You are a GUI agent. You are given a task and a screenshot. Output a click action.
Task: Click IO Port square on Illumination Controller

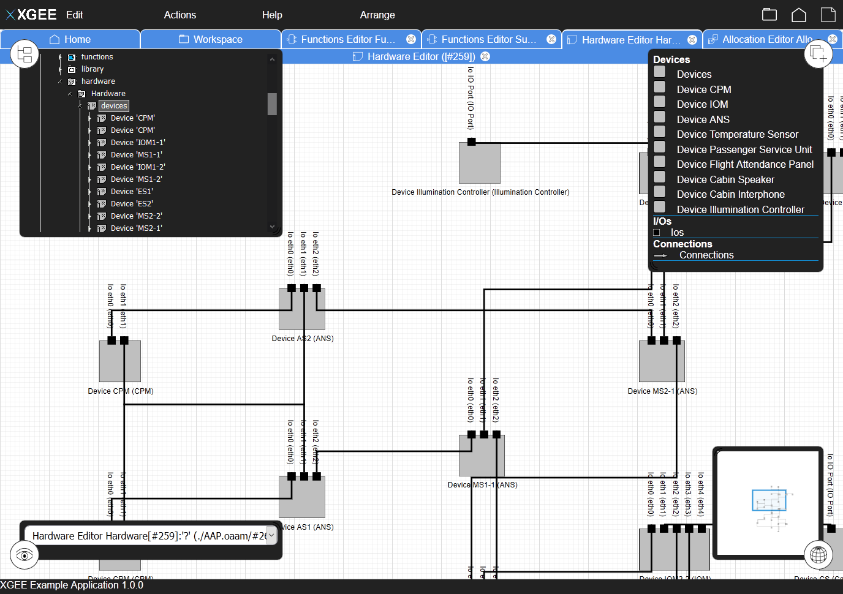pyautogui.click(x=472, y=142)
